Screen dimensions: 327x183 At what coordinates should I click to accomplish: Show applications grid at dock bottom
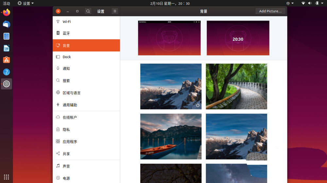pyautogui.click(x=7, y=177)
